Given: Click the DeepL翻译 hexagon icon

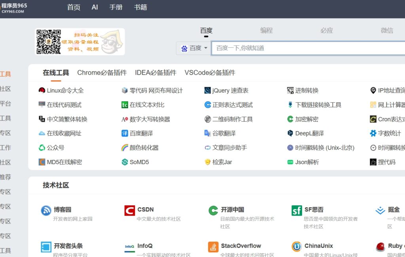Looking at the screenshot, I should (x=290, y=133).
